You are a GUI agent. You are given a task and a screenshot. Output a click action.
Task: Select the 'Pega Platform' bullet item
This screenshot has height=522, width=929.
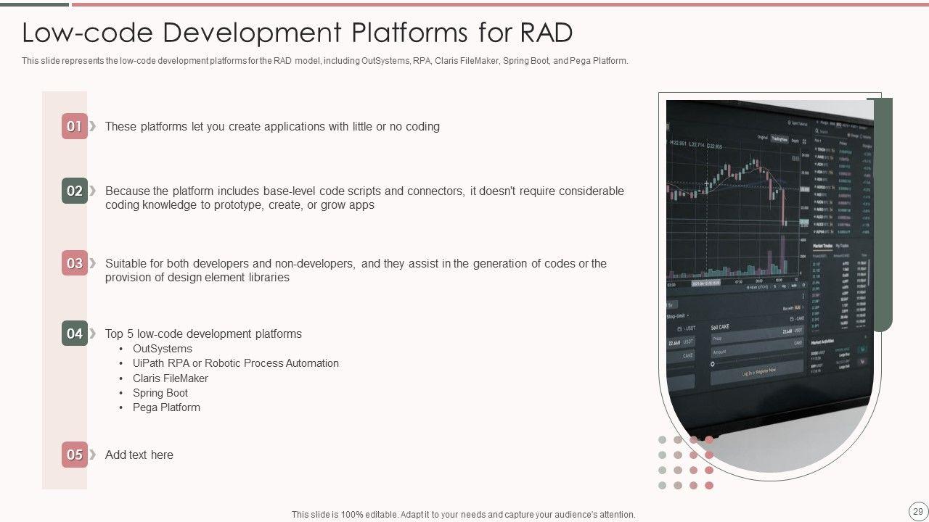(166, 407)
